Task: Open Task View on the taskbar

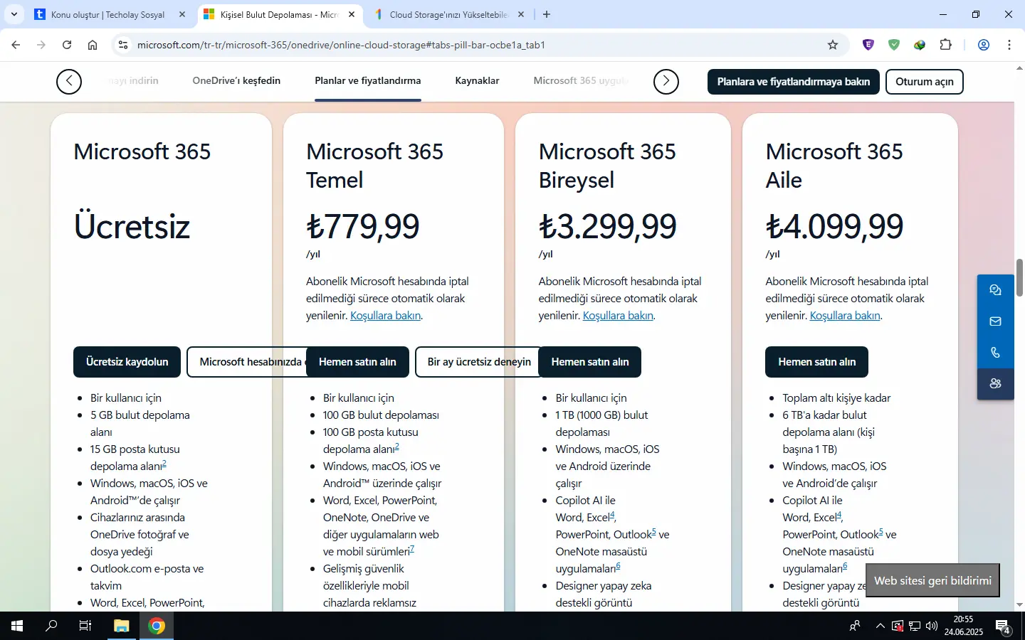Action: 85,626
